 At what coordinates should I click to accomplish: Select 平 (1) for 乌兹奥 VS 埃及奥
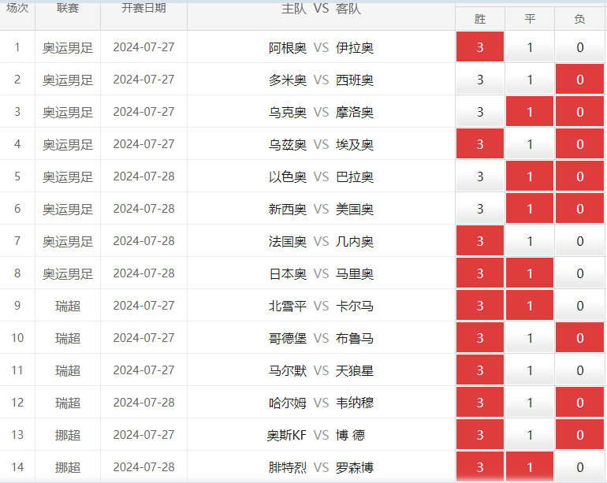pos(530,144)
